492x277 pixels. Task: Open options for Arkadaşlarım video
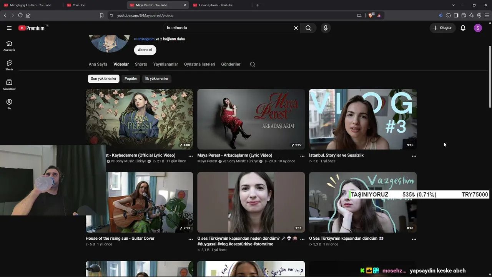[x=302, y=156]
